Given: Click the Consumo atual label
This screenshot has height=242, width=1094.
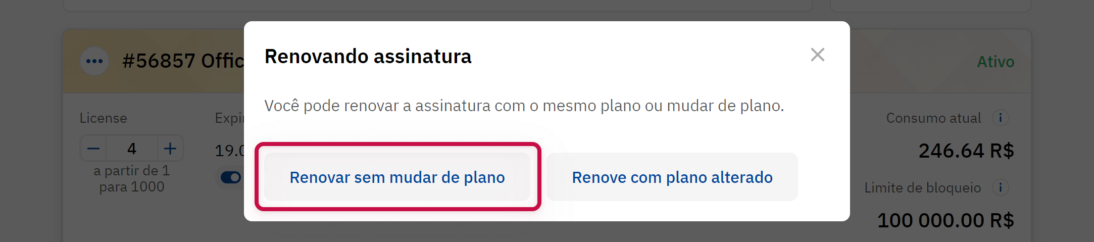Looking at the screenshot, I should (x=933, y=118).
